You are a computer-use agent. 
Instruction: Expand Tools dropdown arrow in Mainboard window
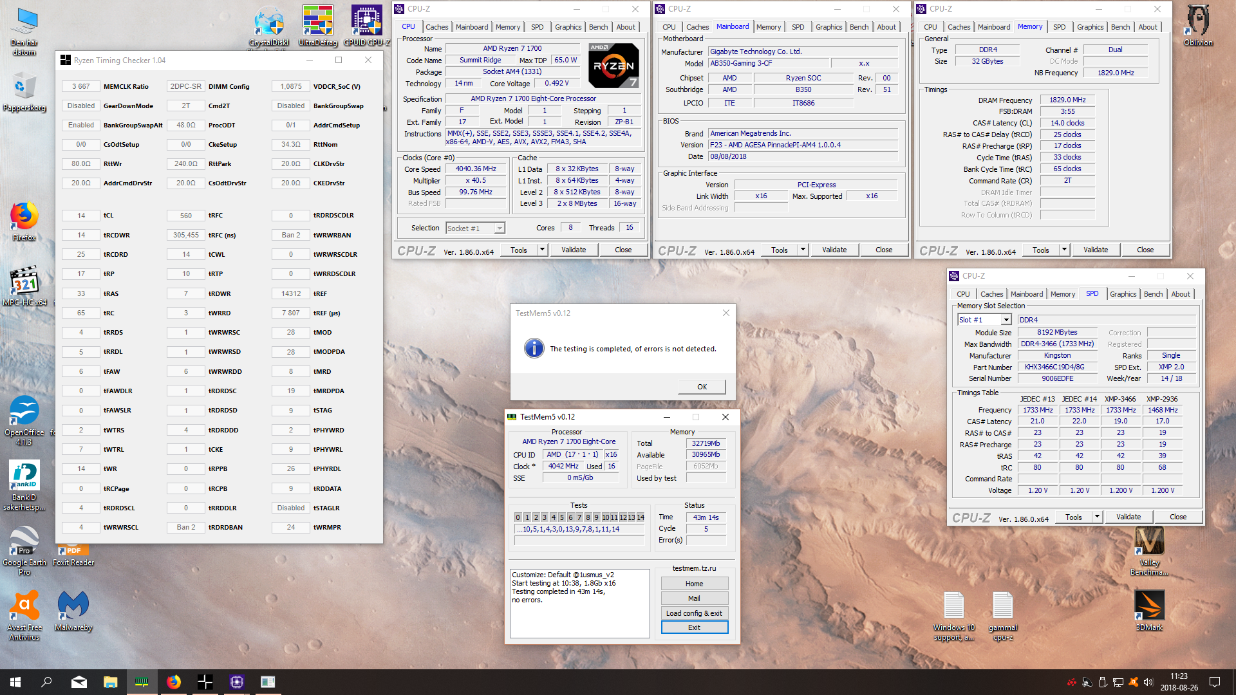pos(803,250)
